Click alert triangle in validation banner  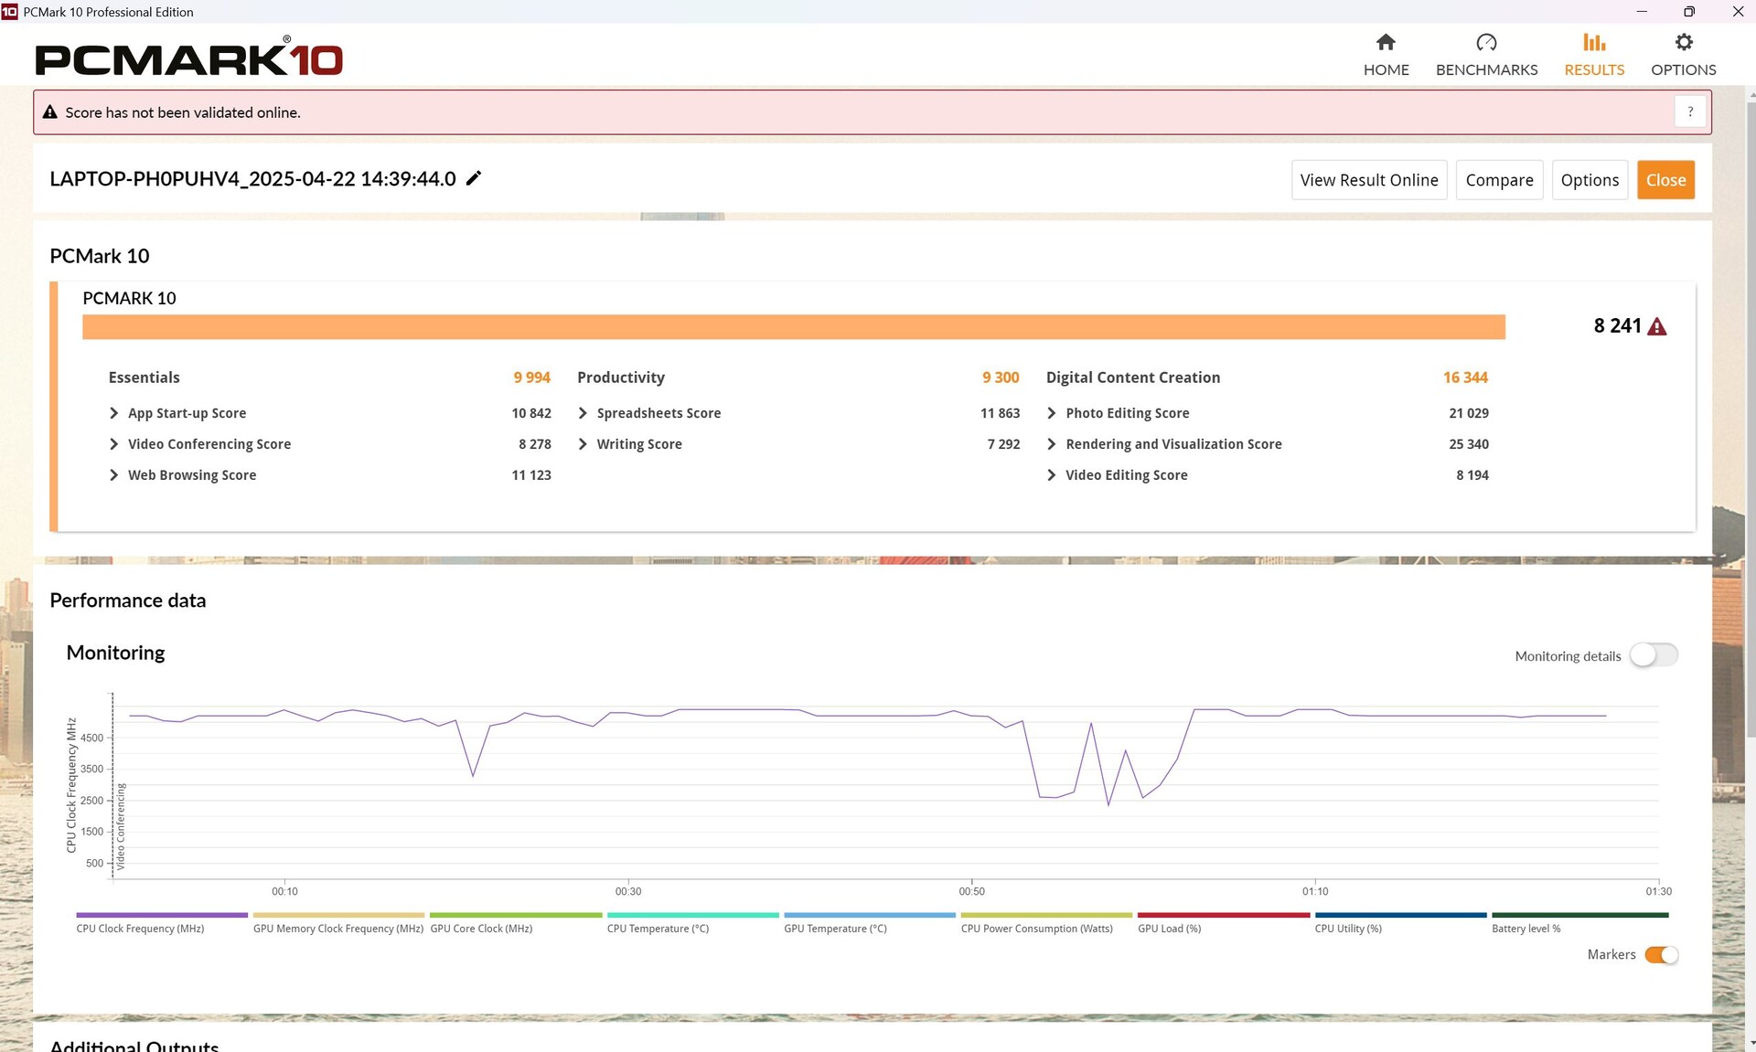(50, 112)
